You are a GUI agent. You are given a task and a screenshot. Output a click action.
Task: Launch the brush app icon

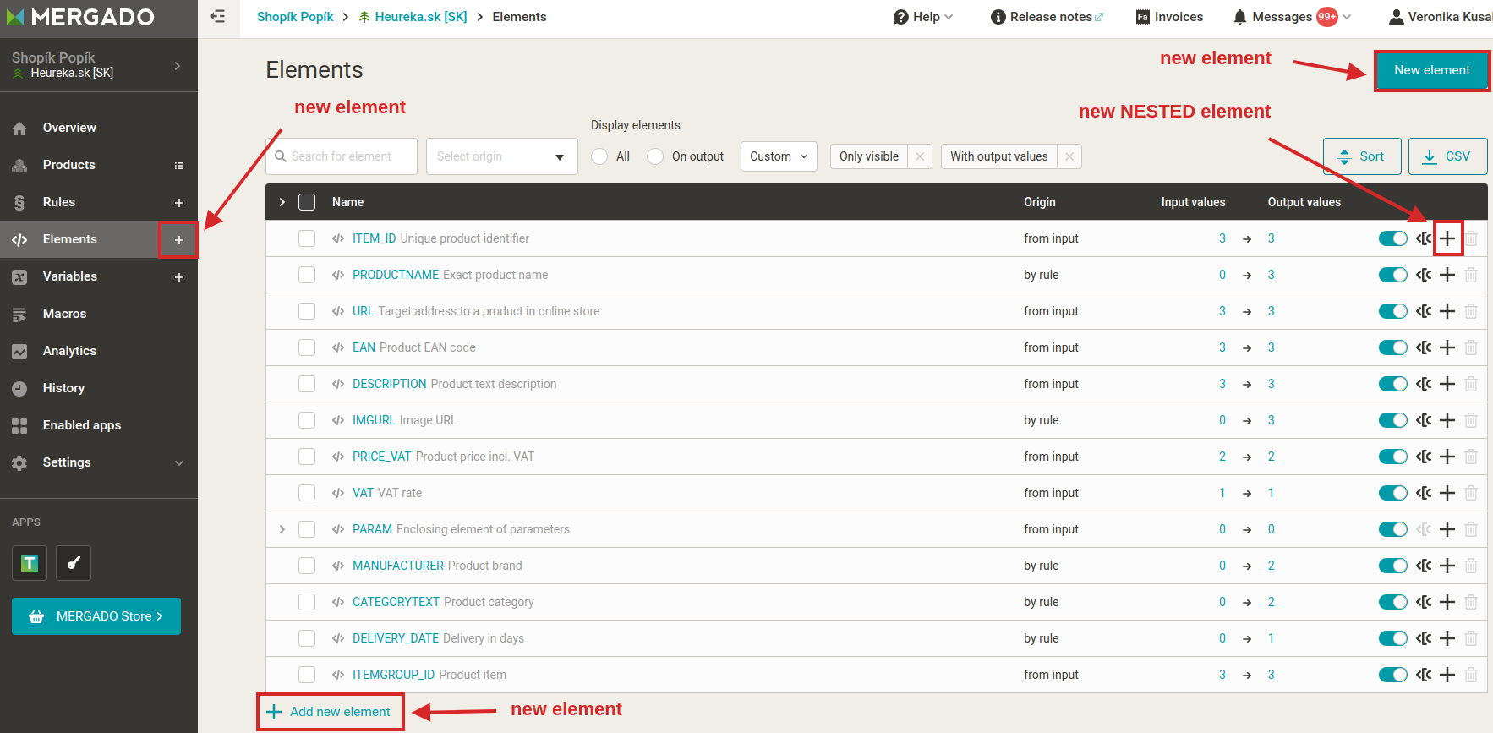pos(74,563)
